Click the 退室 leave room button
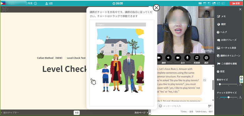 (x=236, y=3)
